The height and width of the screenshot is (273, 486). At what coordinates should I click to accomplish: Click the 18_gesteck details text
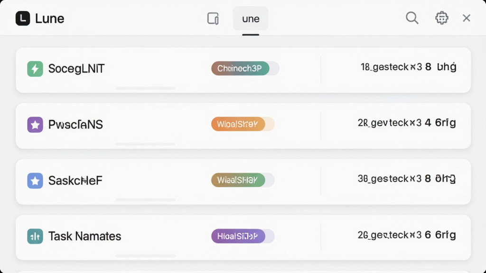[409, 67]
